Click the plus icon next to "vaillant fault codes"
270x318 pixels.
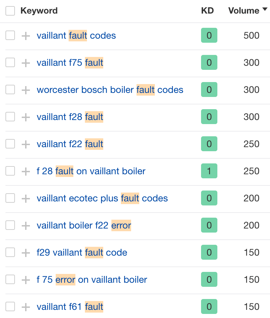click(25, 35)
